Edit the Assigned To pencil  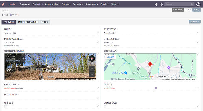click(197, 33)
